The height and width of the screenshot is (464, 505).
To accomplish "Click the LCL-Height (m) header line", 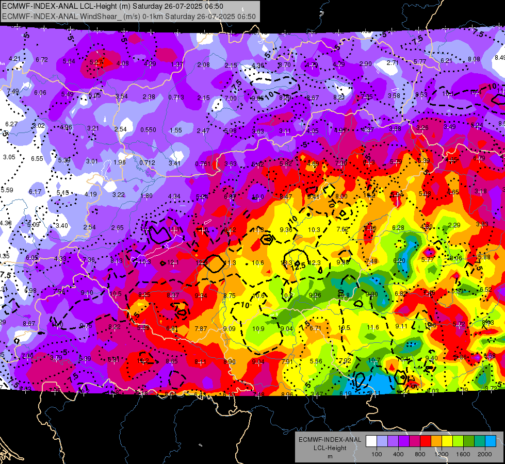I will [112, 6].
